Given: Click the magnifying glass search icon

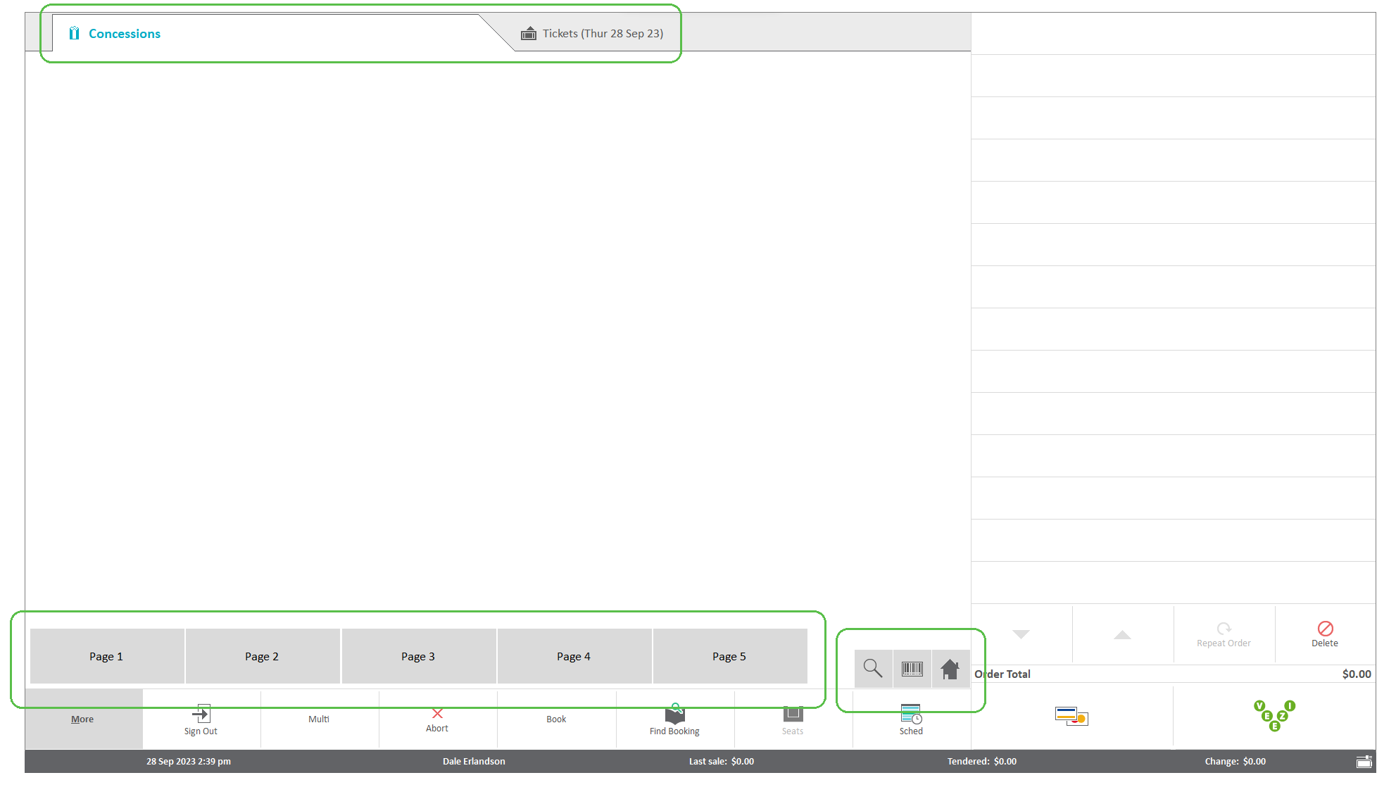Looking at the screenshot, I should 873,668.
